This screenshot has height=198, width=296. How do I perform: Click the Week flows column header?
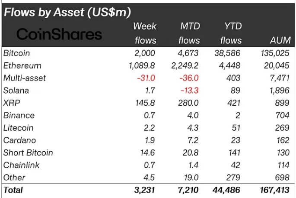click(145, 33)
